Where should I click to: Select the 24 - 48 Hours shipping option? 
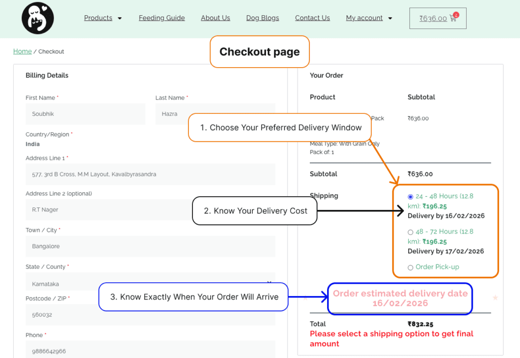pos(411,196)
